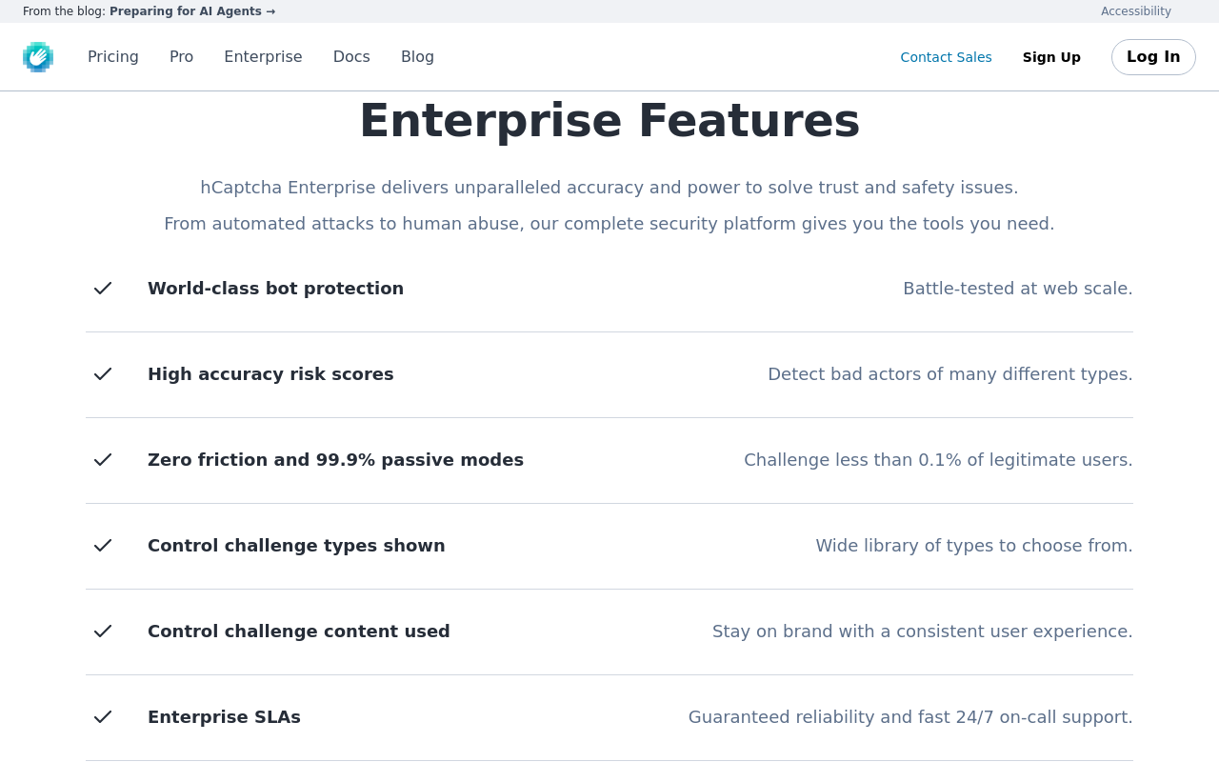
Task: Click the hCaptcha hand logo
Action: pos(38,57)
